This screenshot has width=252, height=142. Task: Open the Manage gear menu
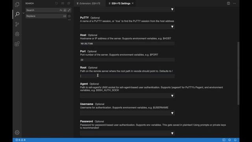17,133
